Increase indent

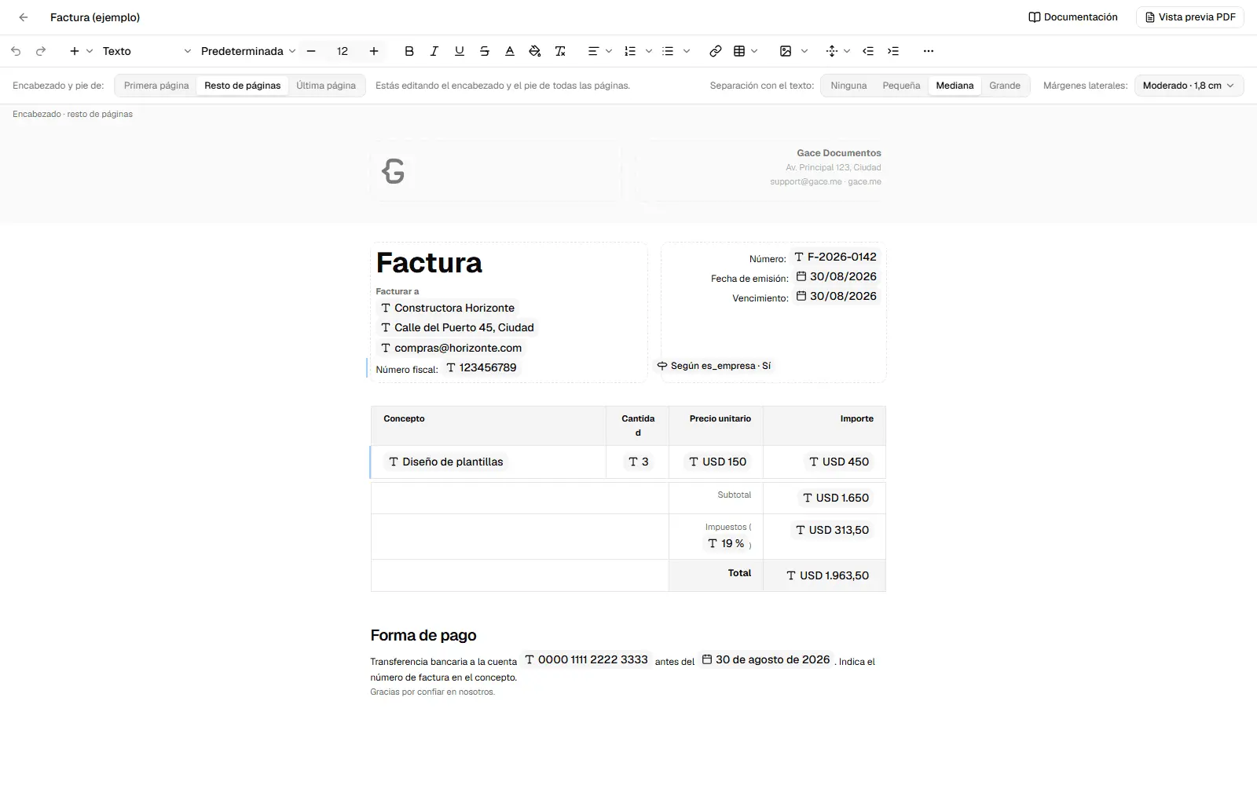coord(893,51)
